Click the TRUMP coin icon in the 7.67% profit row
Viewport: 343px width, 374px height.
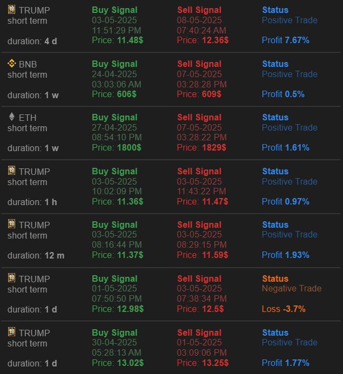(11, 10)
